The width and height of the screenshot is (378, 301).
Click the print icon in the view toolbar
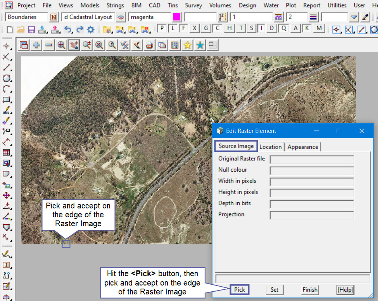pos(149,45)
